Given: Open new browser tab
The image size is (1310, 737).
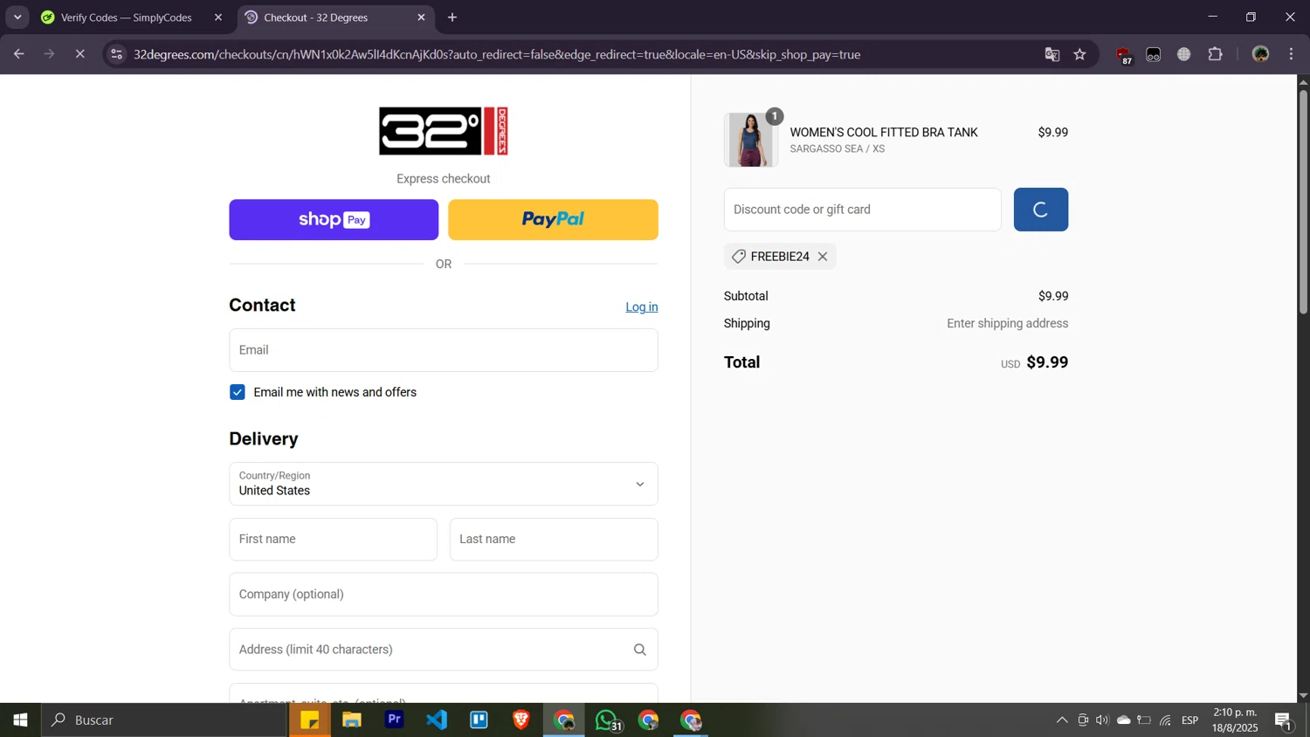Looking at the screenshot, I should point(452,17).
